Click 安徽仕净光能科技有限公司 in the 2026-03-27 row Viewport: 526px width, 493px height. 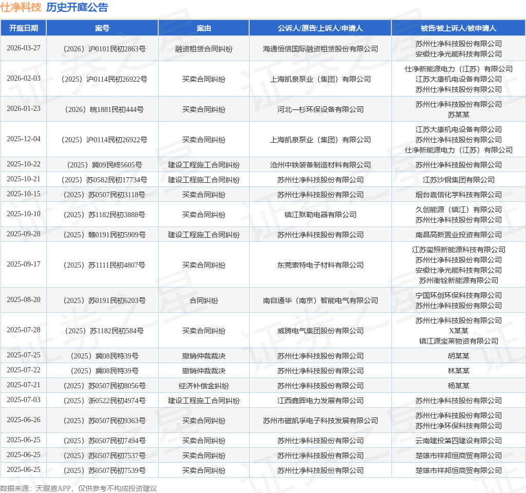pyautogui.click(x=459, y=54)
